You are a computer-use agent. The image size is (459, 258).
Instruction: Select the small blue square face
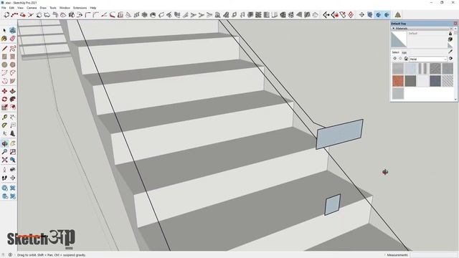tap(333, 205)
